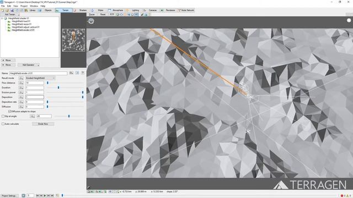
Task: Click the node search icon beside the Name field
Action: tap(71, 73)
